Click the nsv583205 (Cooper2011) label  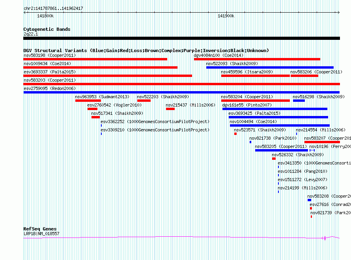coord(281,146)
